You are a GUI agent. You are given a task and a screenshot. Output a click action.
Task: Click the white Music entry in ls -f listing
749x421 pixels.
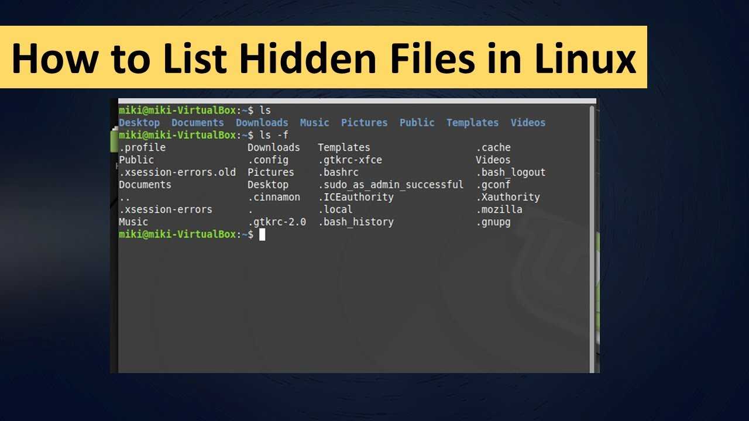[133, 222]
